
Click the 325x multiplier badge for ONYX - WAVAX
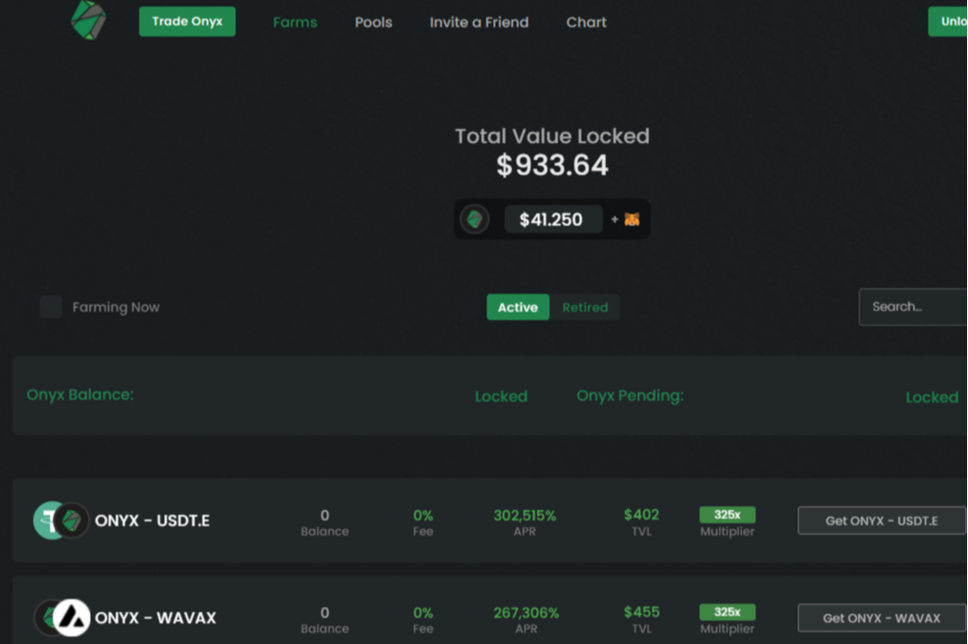click(x=727, y=612)
